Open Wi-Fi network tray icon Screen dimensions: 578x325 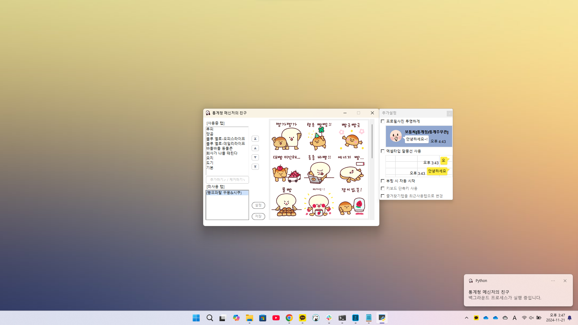click(x=524, y=318)
